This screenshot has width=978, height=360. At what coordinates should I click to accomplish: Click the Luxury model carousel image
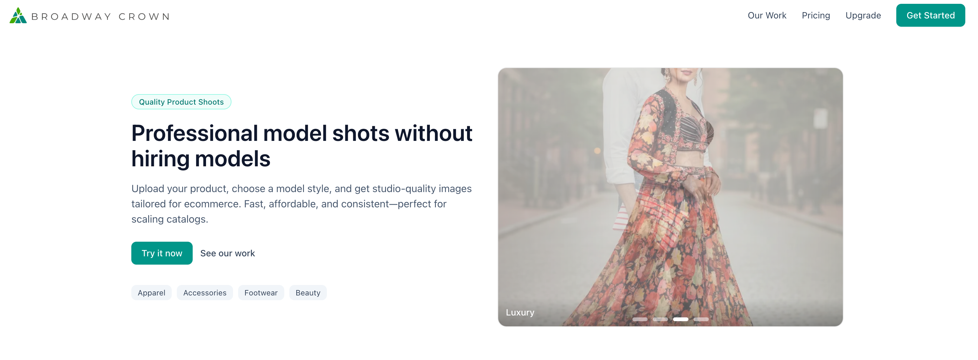point(670,197)
